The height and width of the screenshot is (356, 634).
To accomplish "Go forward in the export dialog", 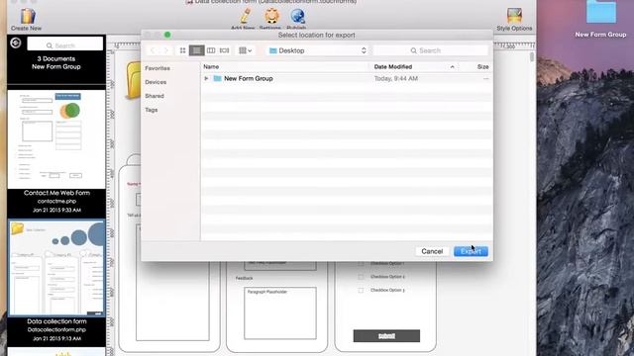I will [165, 50].
